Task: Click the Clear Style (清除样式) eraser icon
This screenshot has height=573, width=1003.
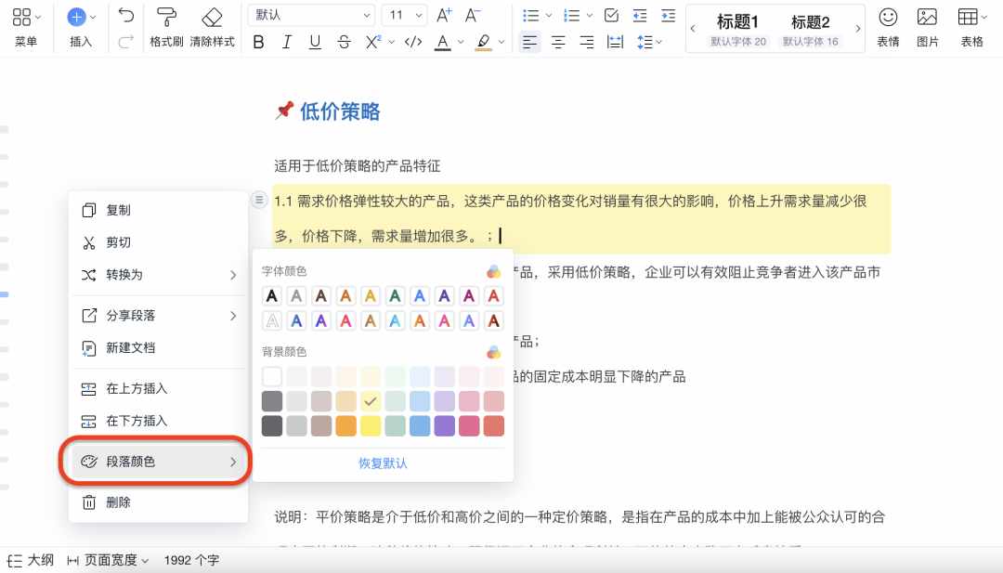Action: pos(212,18)
